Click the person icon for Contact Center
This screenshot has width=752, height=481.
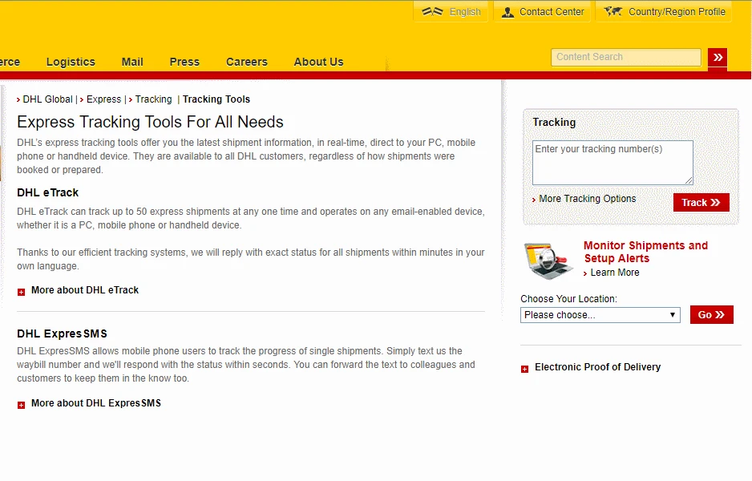point(507,12)
